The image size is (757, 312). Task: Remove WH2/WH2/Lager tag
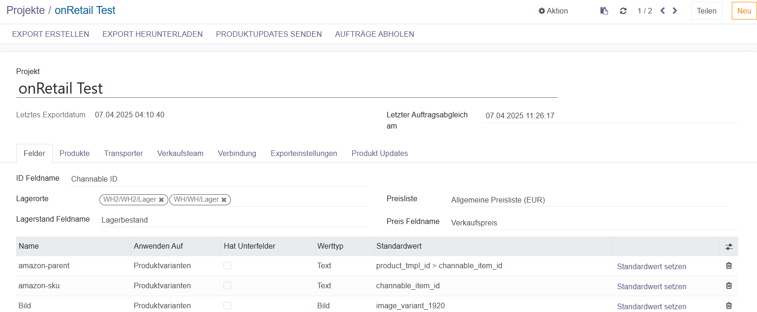[161, 200]
